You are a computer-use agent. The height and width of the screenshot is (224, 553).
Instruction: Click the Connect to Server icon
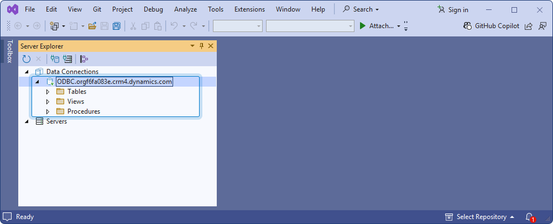[67, 59]
